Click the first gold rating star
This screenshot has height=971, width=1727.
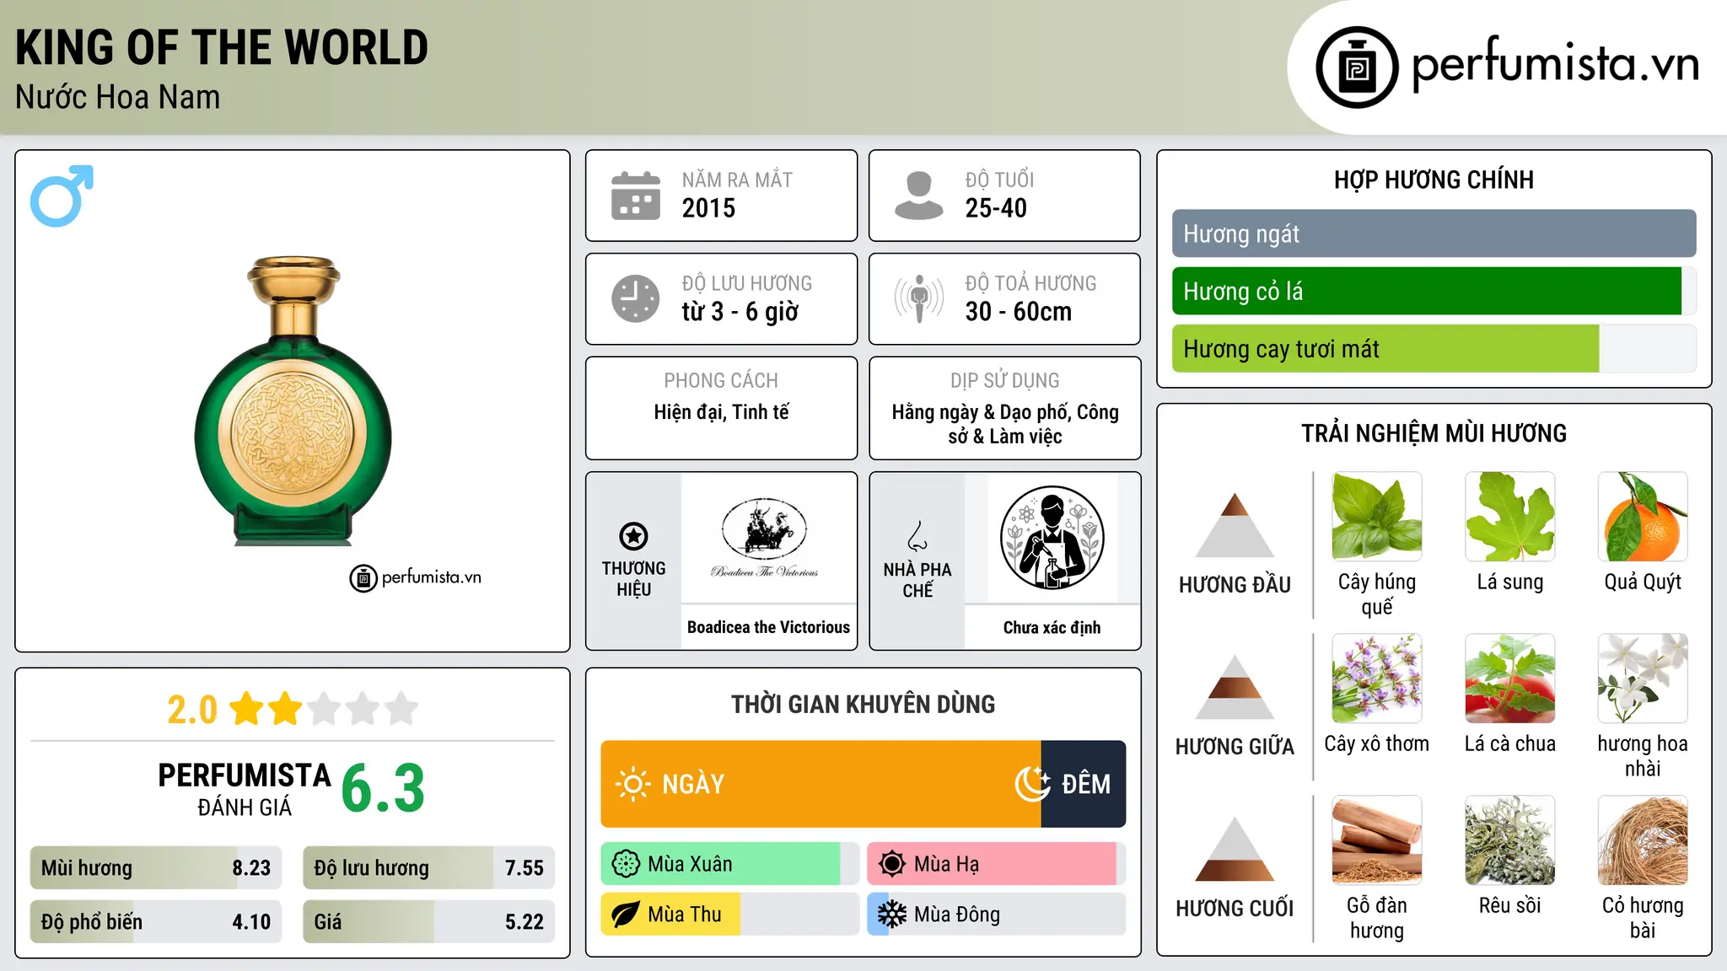click(247, 709)
